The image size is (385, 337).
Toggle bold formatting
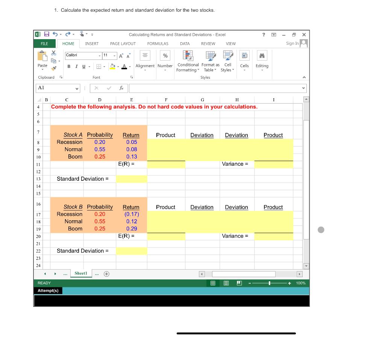pyautogui.click(x=69, y=66)
